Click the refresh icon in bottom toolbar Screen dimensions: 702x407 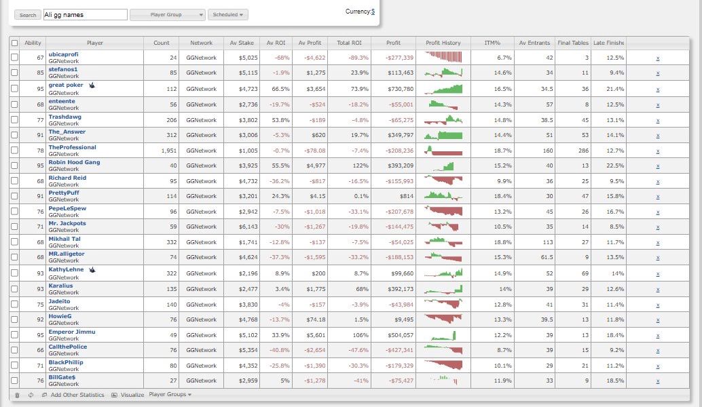coord(31,395)
